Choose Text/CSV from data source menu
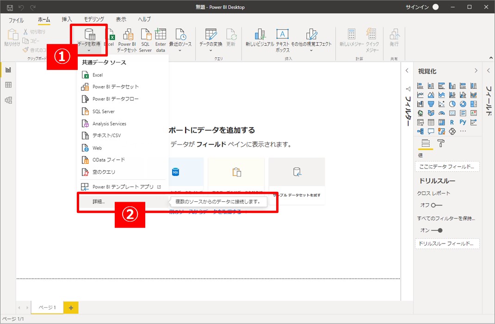The width and height of the screenshot is (495, 324). point(106,136)
